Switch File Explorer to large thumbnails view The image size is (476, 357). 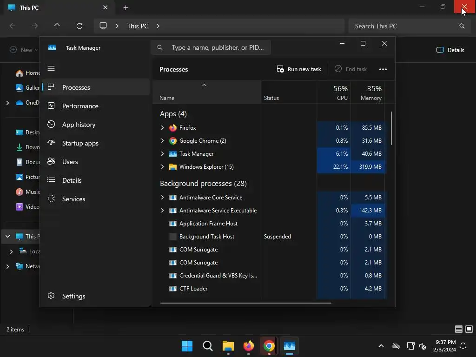point(469,329)
